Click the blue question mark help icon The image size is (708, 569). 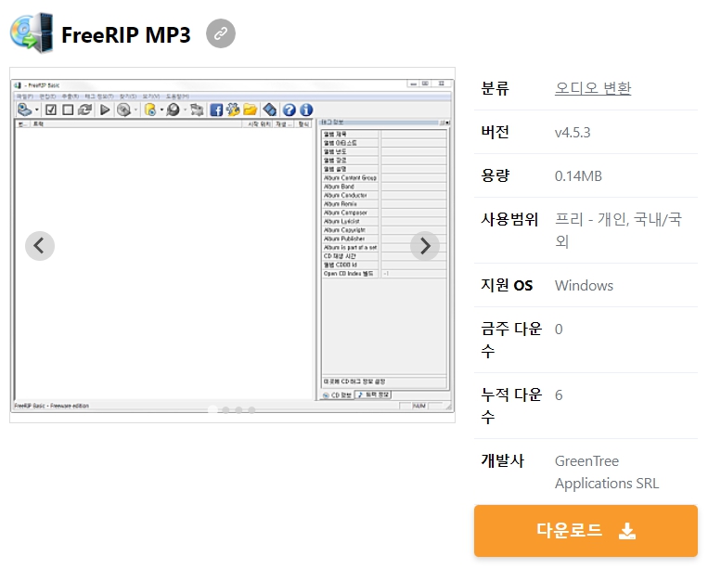(290, 110)
